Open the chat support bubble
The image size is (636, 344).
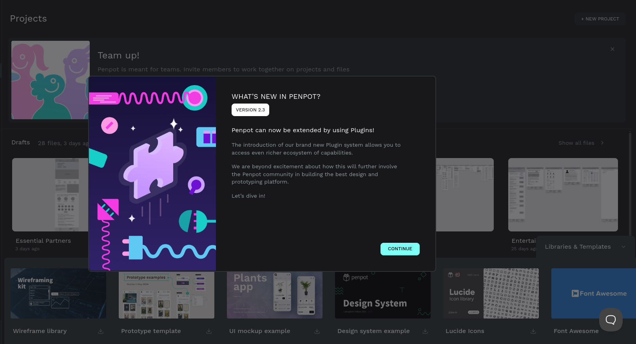point(611,320)
